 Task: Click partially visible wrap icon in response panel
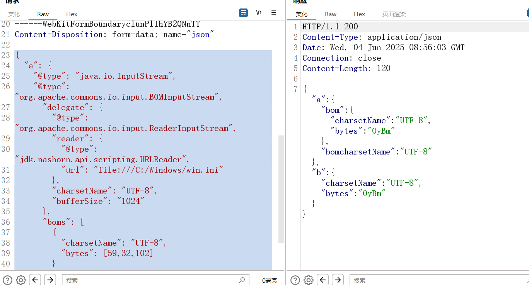pyautogui.click(x=527, y=13)
